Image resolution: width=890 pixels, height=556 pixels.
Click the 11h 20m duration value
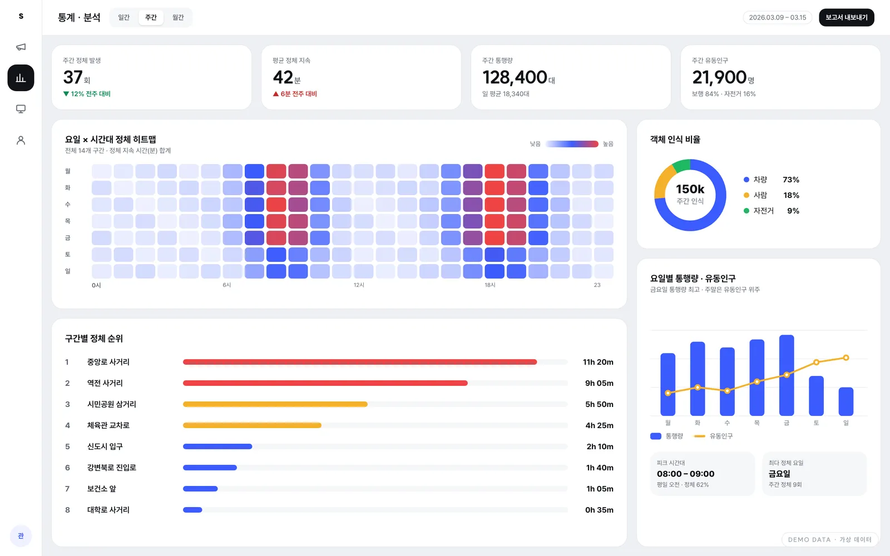coord(598,362)
